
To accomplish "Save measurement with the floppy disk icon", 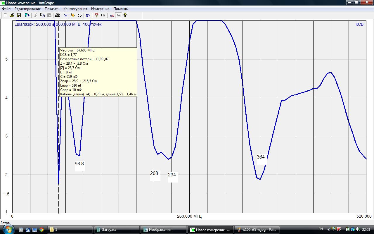I will [x=18, y=15].
